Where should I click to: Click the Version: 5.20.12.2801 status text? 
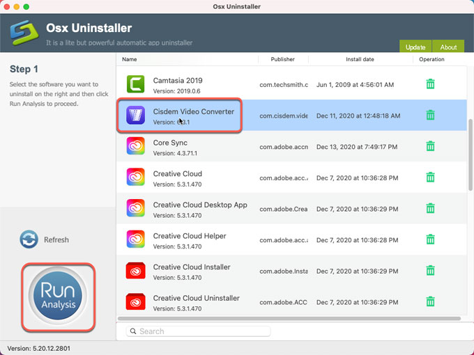39,348
